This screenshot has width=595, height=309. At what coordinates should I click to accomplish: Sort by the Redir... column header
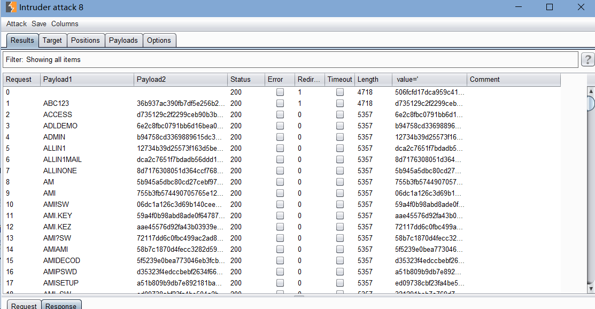pyautogui.click(x=310, y=79)
